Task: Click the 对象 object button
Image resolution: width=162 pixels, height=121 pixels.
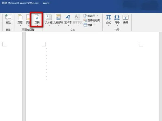Action: tap(88, 25)
